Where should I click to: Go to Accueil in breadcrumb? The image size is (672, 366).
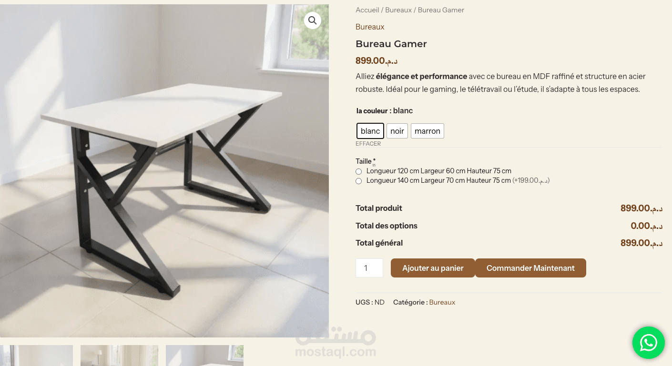(367, 10)
